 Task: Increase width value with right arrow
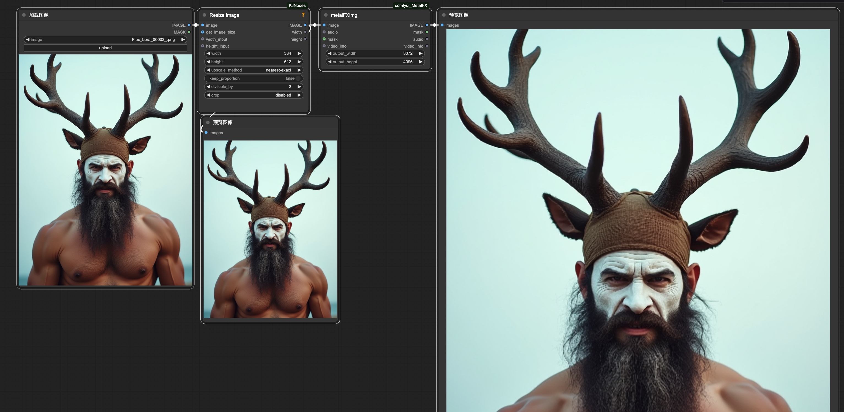coord(299,53)
